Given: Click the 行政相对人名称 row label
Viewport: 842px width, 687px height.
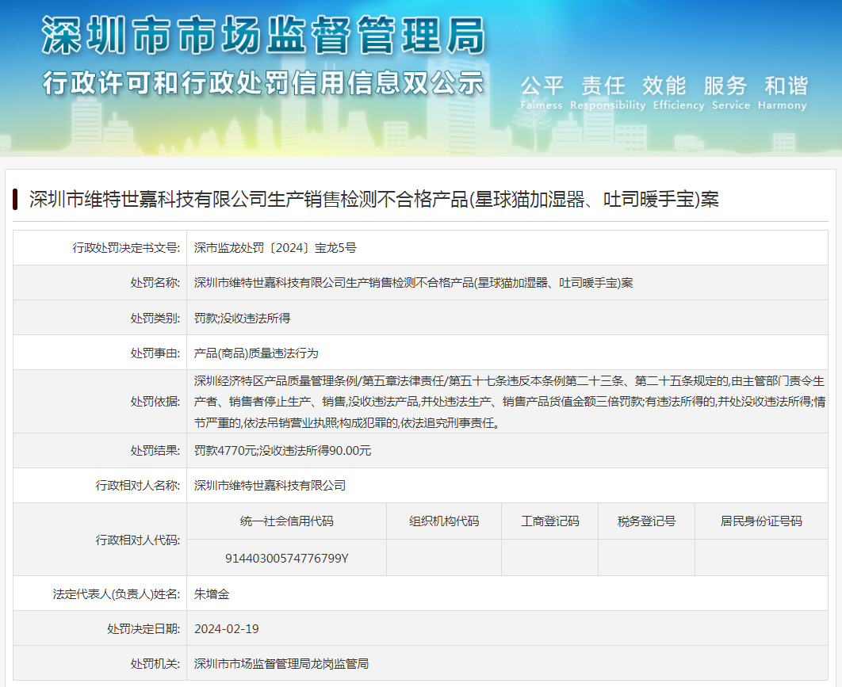Looking at the screenshot, I should (x=137, y=485).
